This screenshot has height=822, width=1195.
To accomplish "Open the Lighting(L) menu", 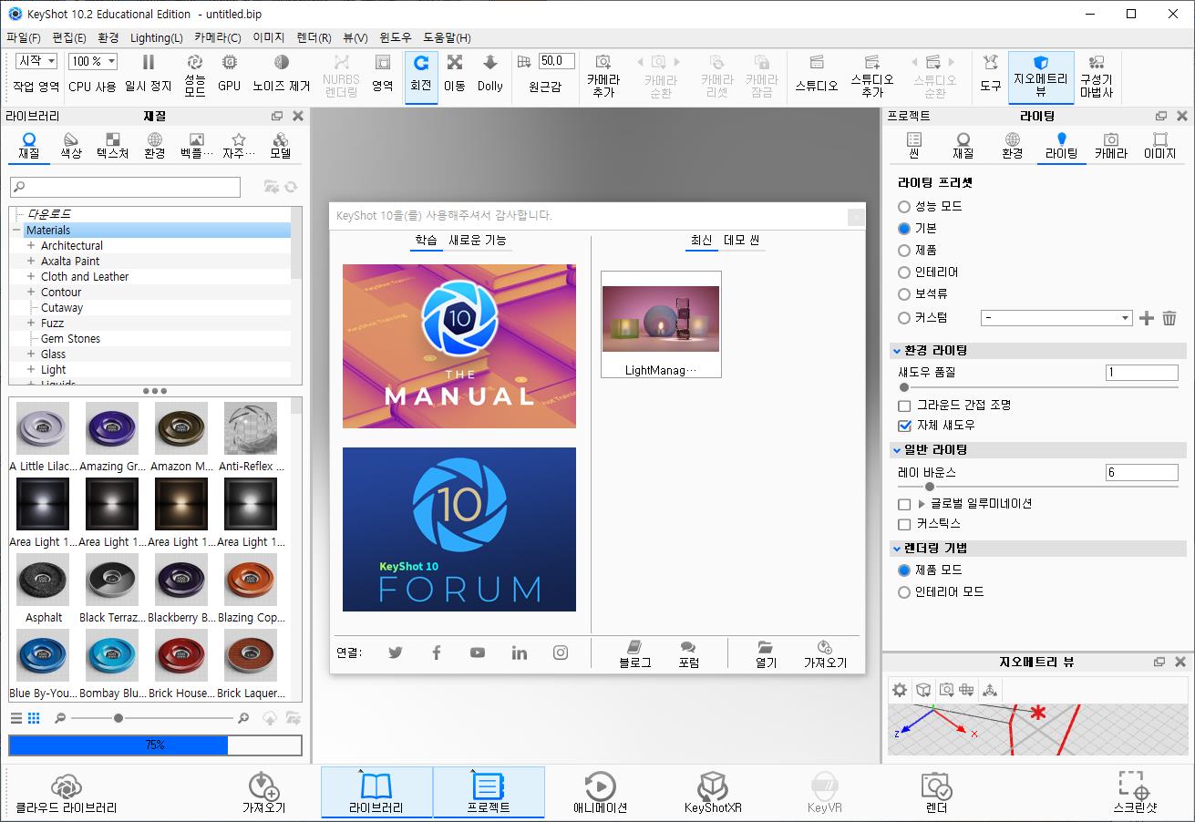I will [x=157, y=37].
